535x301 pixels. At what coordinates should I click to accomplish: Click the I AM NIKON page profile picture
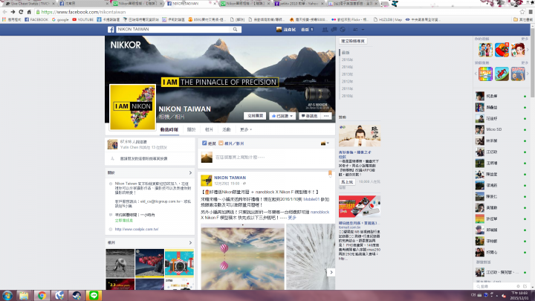pos(132,107)
